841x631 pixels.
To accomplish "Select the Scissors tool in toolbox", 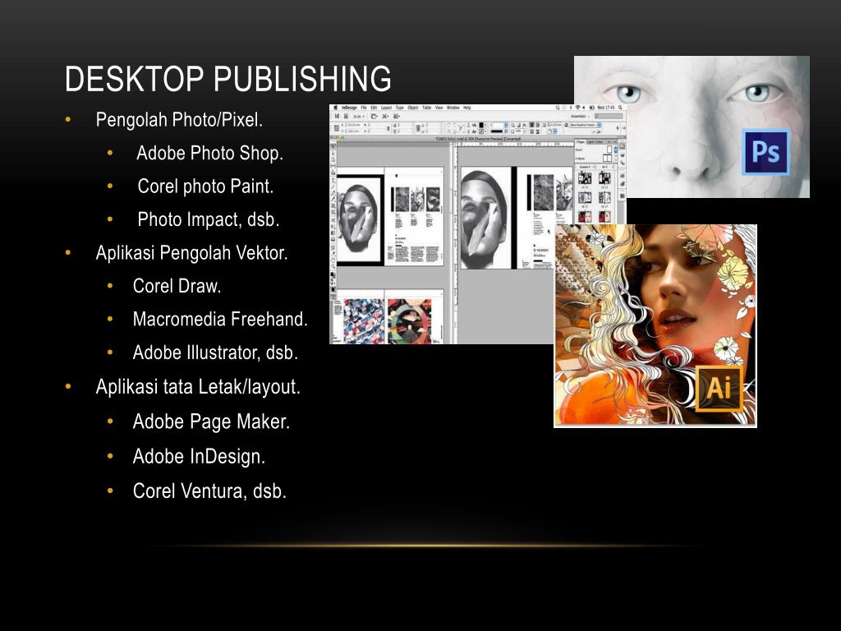I will [333, 220].
